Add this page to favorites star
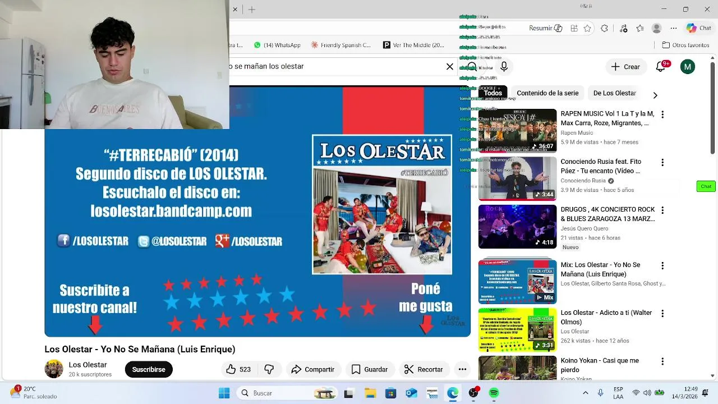718x404 pixels. [587, 28]
